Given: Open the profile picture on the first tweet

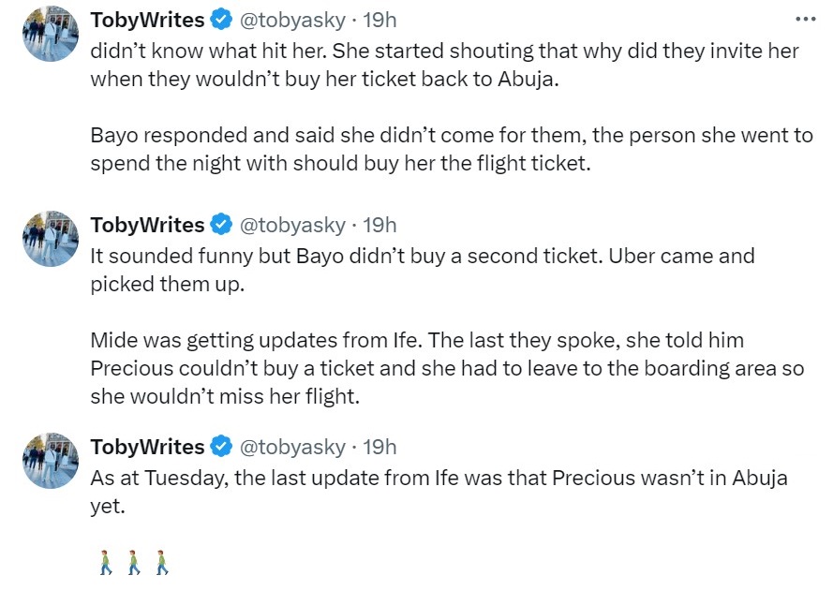Looking at the screenshot, I should click(50, 34).
